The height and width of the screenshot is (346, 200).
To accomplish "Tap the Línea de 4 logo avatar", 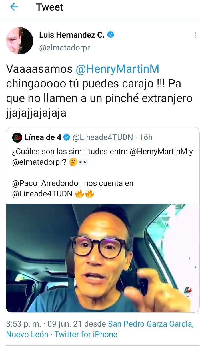I will click(x=17, y=138).
